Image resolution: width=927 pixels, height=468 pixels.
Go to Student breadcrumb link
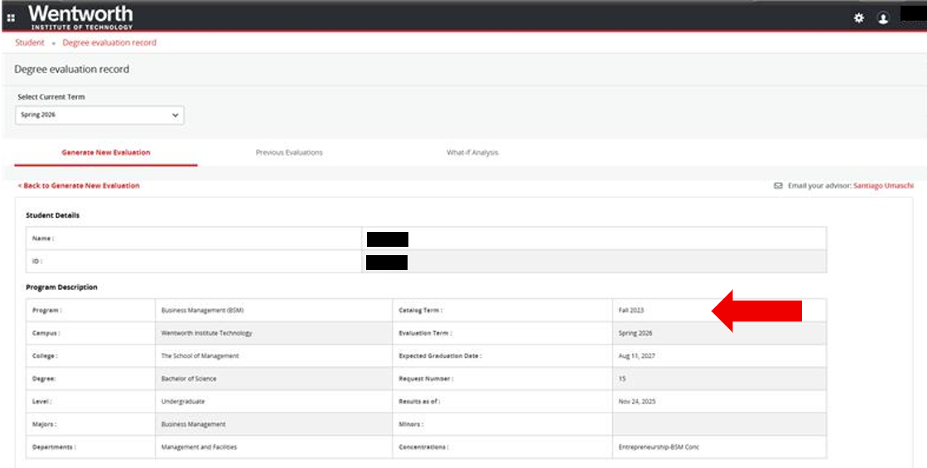coord(30,42)
